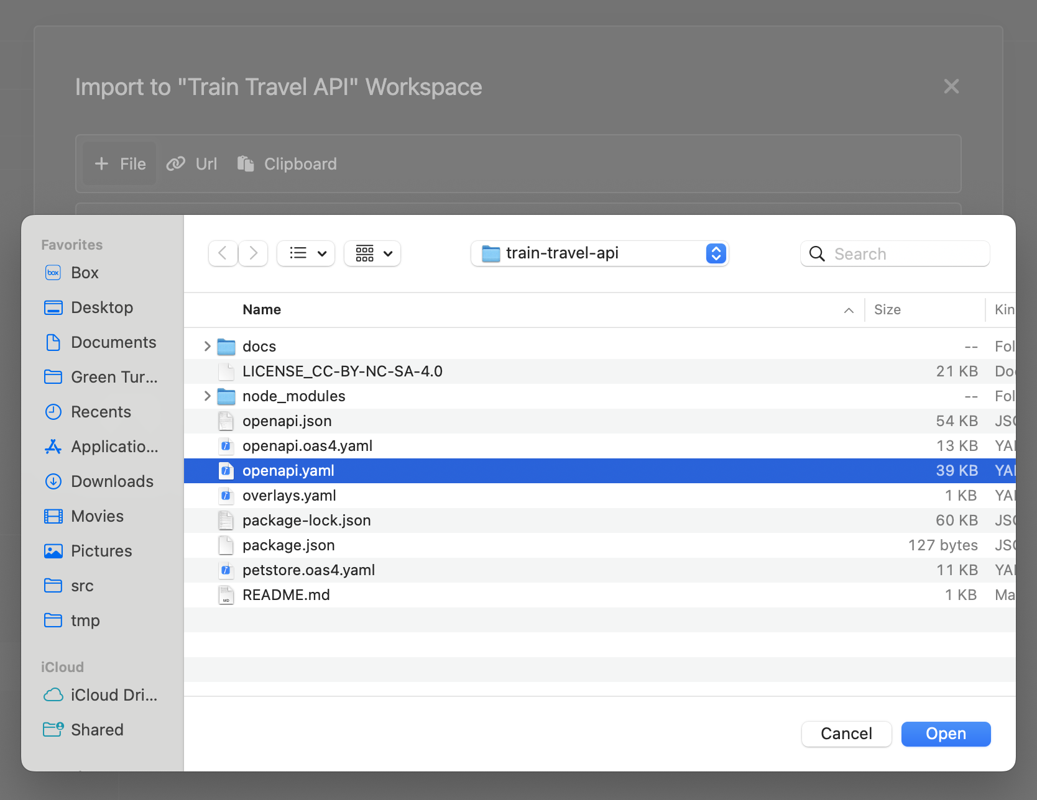Viewport: 1037px width, 800px height.
Task: Open the Box favorite location
Action: (x=85, y=273)
